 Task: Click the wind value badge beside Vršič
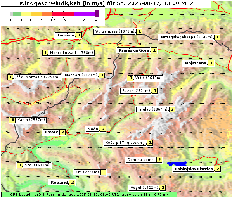(131, 78)
